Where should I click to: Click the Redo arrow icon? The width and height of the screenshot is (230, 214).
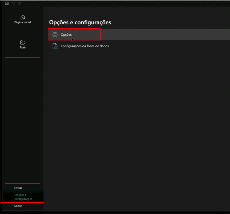[x=19, y=3]
